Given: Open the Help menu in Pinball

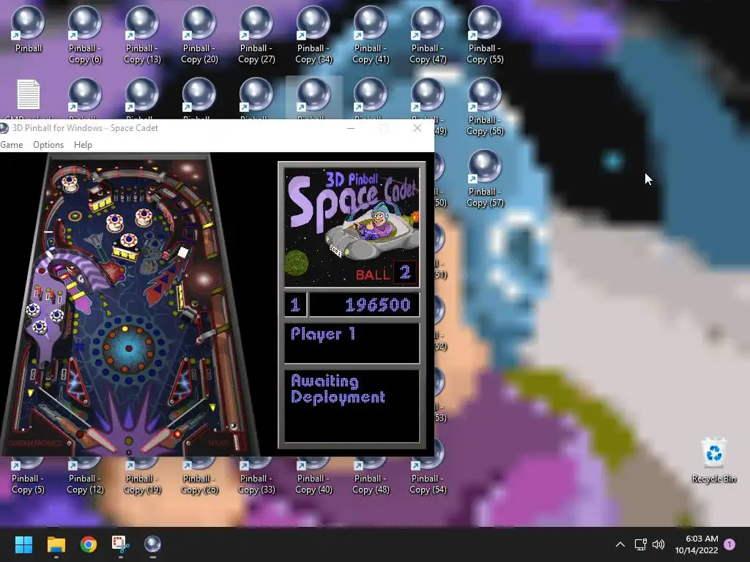Looking at the screenshot, I should 83,145.
